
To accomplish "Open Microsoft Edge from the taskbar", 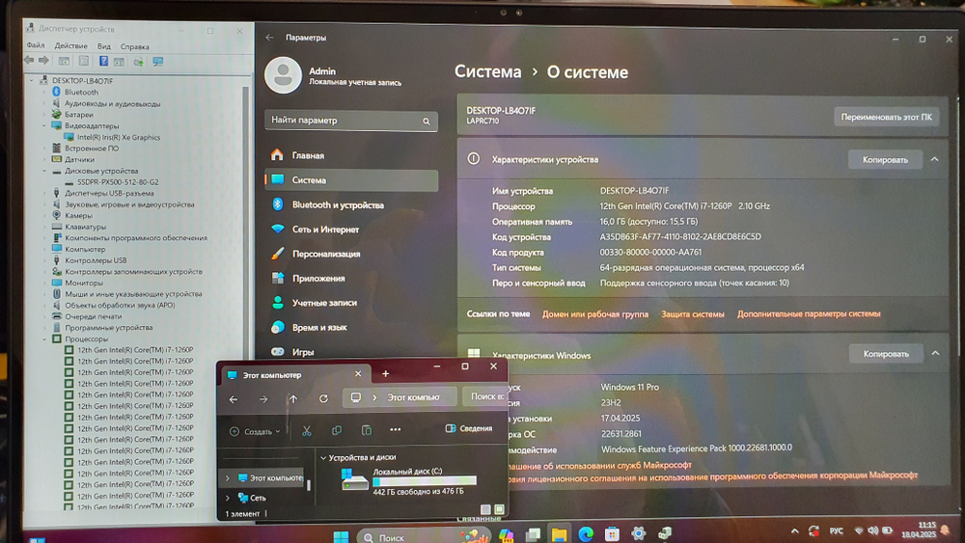I will (x=586, y=534).
